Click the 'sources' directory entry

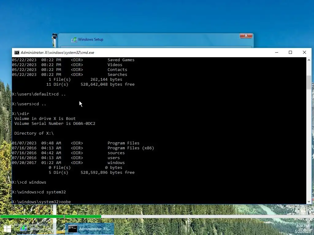pyautogui.click(x=116, y=153)
